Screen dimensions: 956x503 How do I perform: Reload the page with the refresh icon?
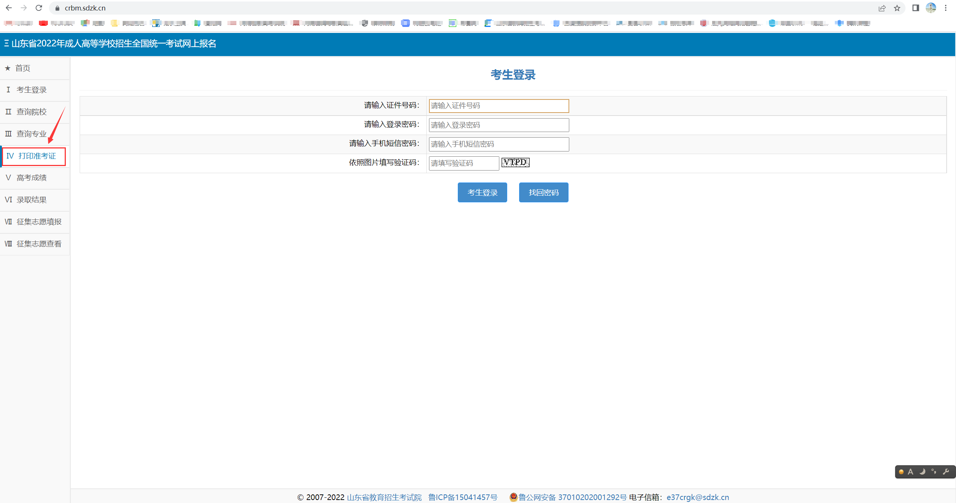pos(39,8)
